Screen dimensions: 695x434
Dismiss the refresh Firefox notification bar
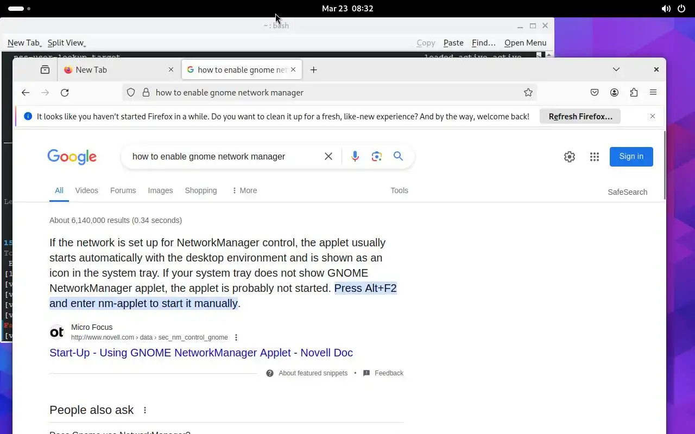(653, 116)
